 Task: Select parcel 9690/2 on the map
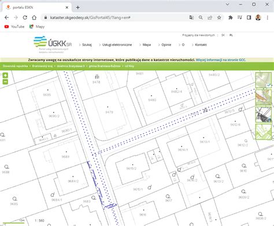click(54, 116)
